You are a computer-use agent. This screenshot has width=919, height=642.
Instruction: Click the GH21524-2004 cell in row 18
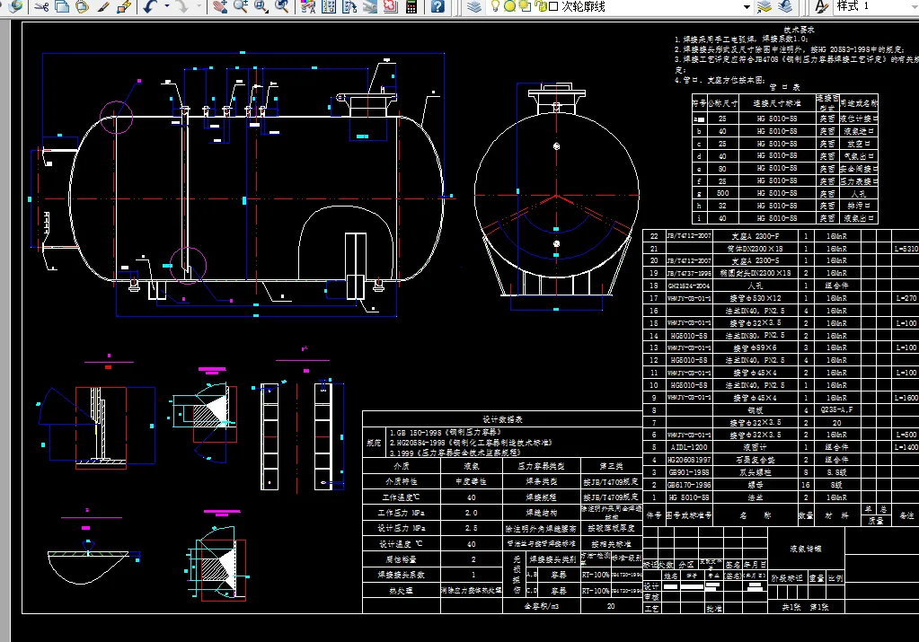[x=689, y=286]
